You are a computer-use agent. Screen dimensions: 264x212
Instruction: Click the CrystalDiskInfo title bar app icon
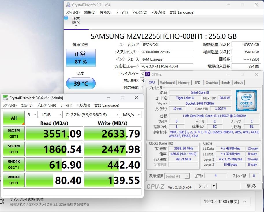point(68,5)
